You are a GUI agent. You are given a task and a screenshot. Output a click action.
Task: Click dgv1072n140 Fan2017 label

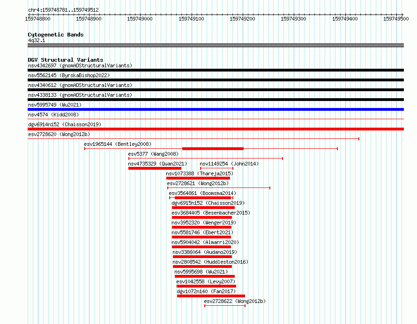coord(206,291)
